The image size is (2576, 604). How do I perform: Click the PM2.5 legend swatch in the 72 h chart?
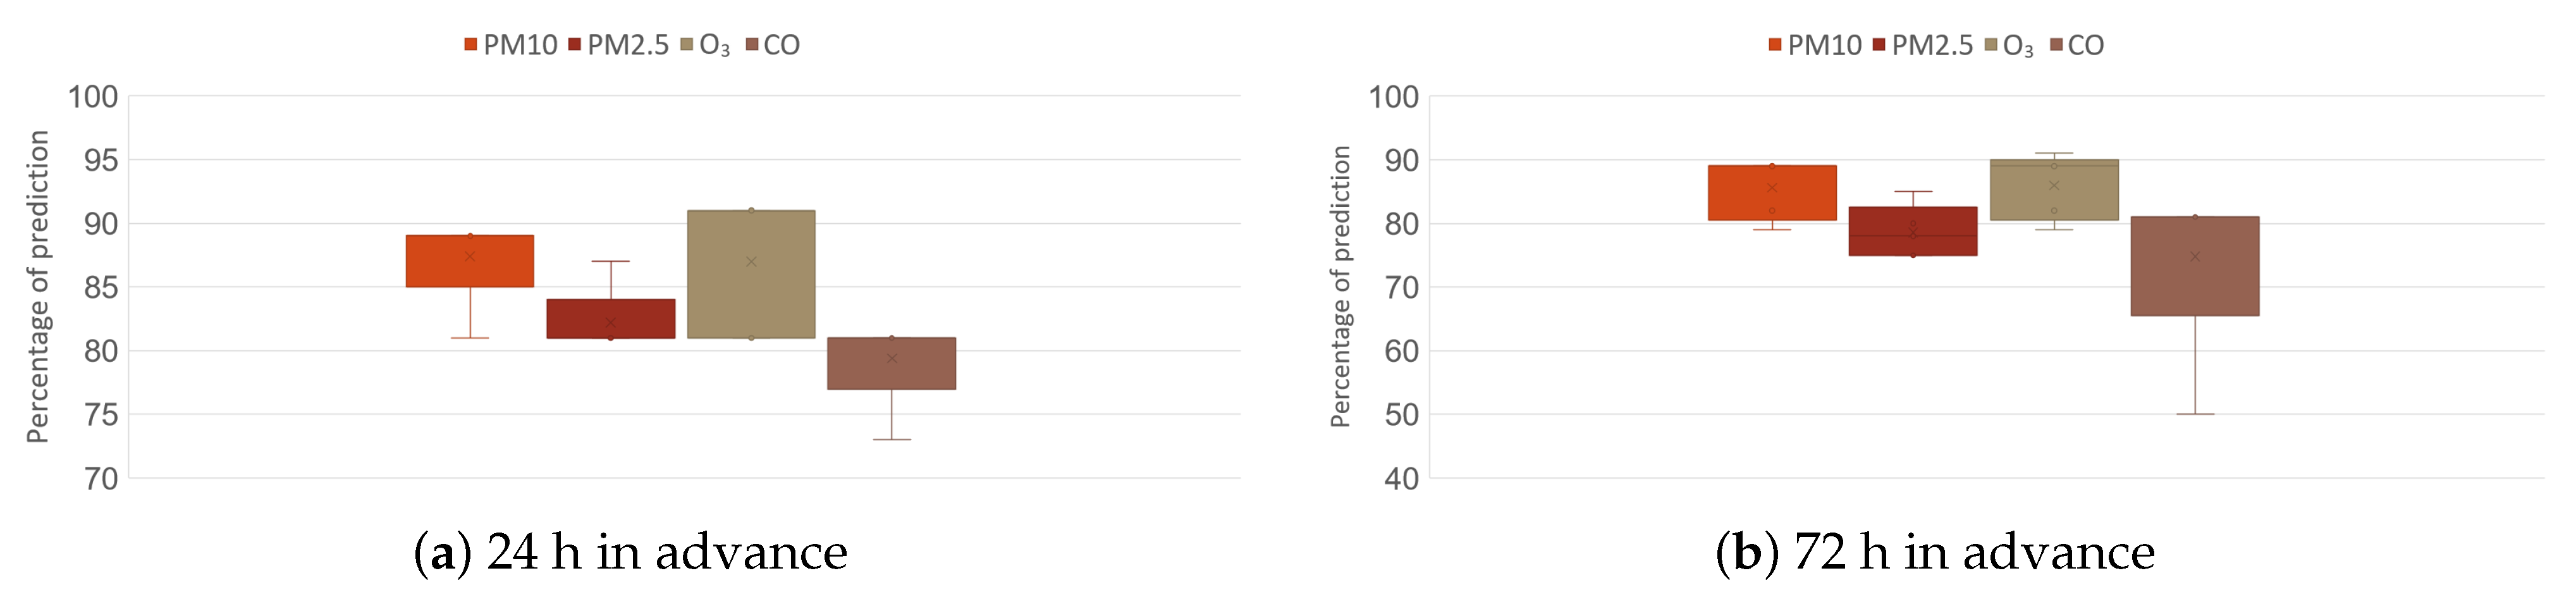(1879, 45)
